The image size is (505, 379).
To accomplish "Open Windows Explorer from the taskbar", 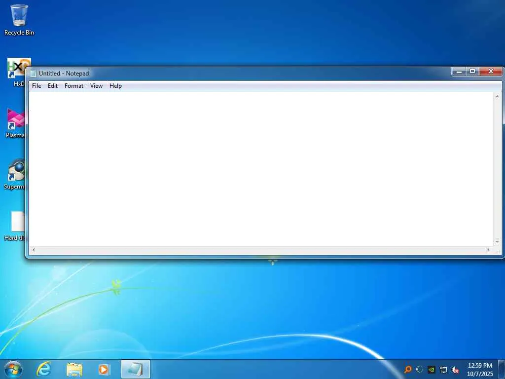I will click(x=74, y=369).
